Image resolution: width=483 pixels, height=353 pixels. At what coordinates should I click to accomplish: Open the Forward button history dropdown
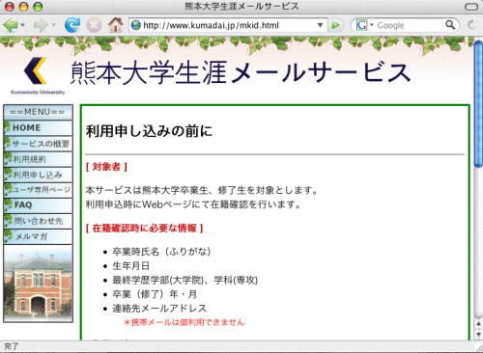click(x=53, y=25)
